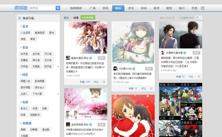Viewport: 222px width, 137px height.
Task: Favorite the post with 转播 25 via its star
Action: (x=199, y=76)
